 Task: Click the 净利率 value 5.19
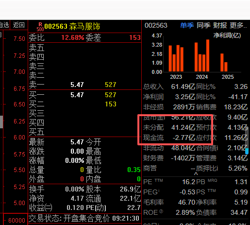[x=241, y=202]
